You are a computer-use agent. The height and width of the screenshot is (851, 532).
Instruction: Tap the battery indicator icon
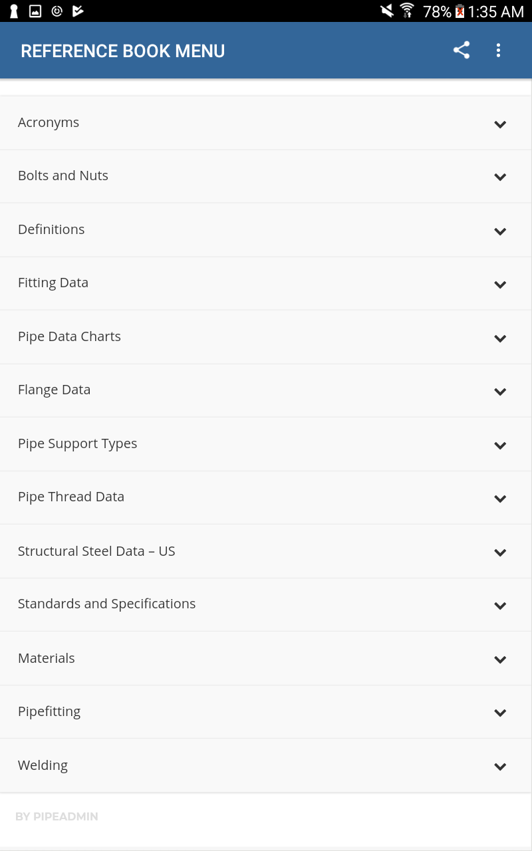click(460, 11)
